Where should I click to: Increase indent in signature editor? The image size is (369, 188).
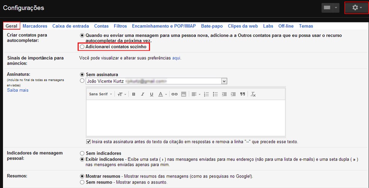(233, 94)
